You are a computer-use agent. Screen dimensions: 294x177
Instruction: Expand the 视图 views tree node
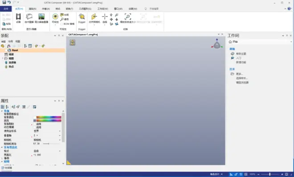coord(2,58)
